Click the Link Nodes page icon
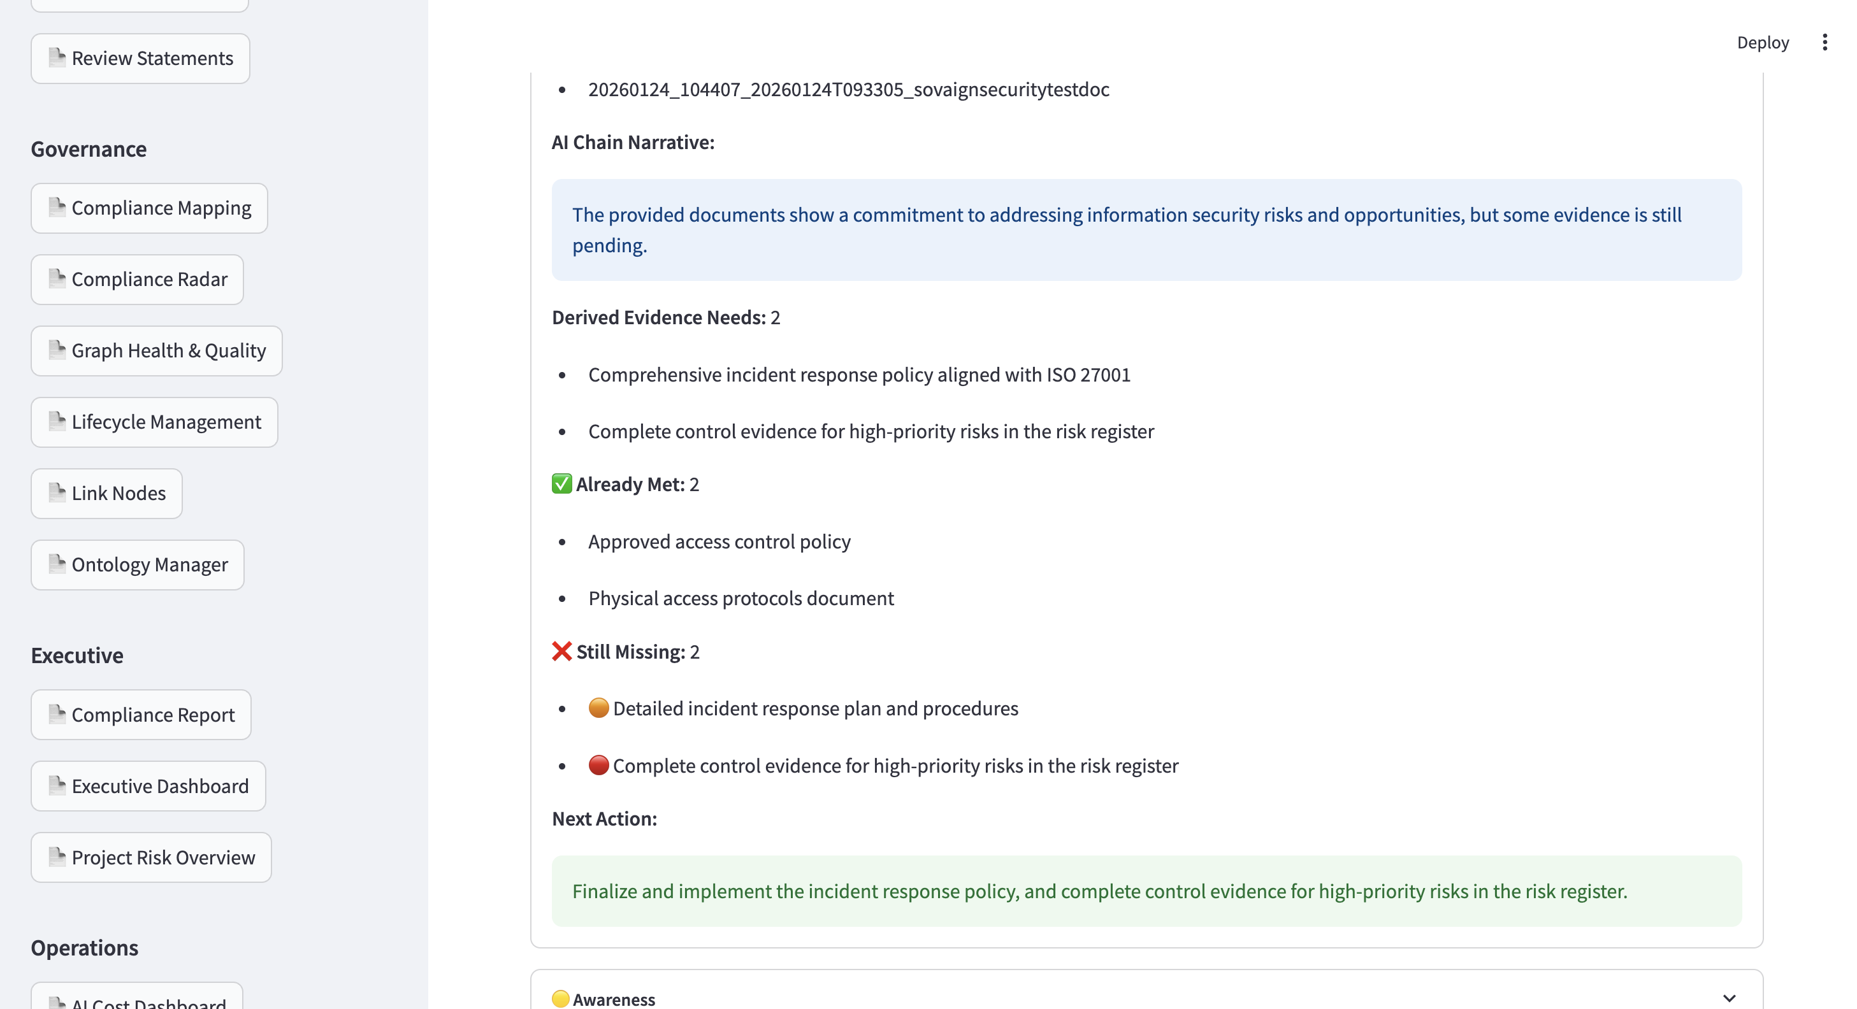1857x1009 pixels. pyautogui.click(x=56, y=493)
